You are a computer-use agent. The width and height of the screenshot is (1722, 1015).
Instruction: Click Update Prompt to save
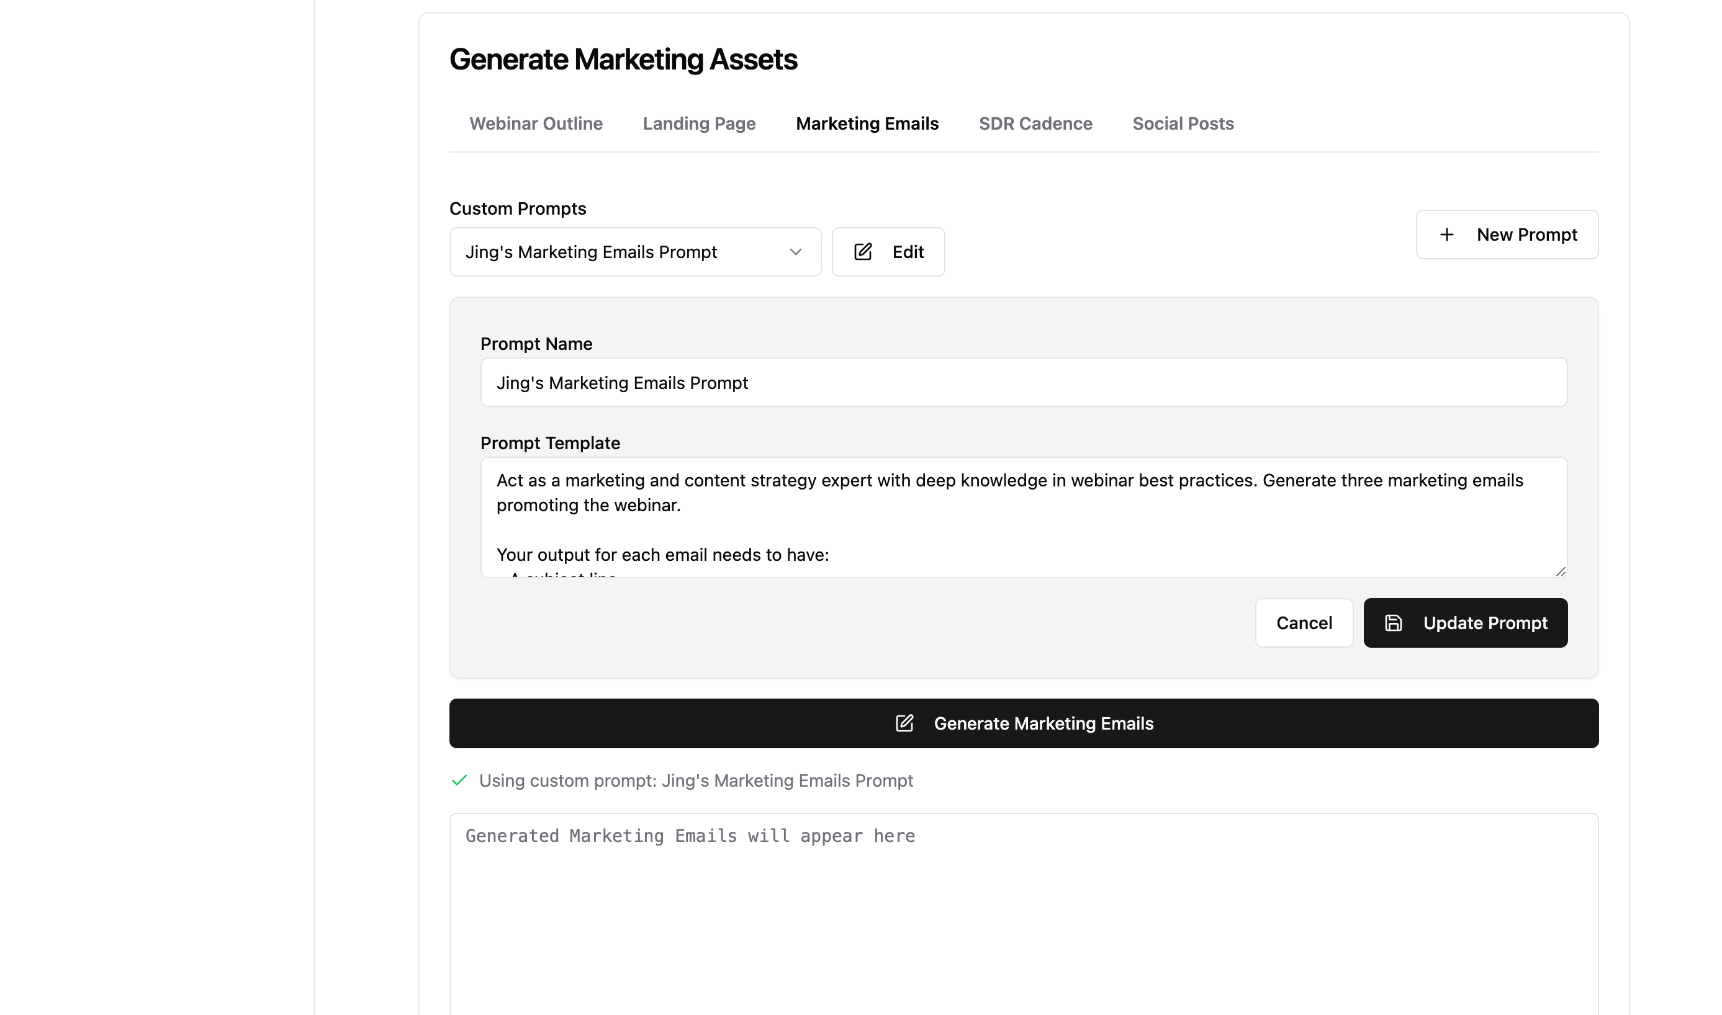(1466, 623)
